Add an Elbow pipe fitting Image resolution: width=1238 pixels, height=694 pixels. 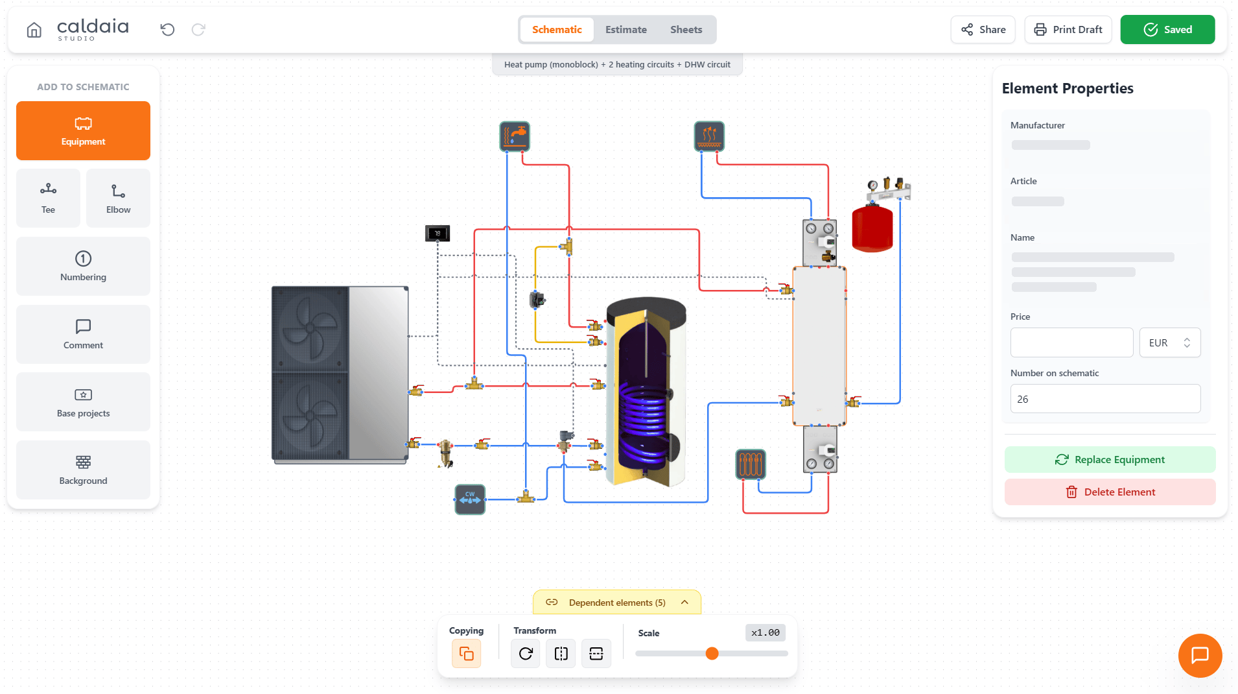tap(118, 198)
